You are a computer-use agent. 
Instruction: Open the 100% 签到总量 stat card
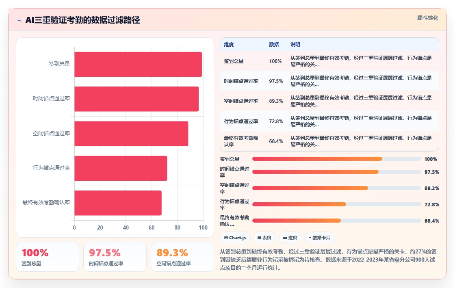47,257
